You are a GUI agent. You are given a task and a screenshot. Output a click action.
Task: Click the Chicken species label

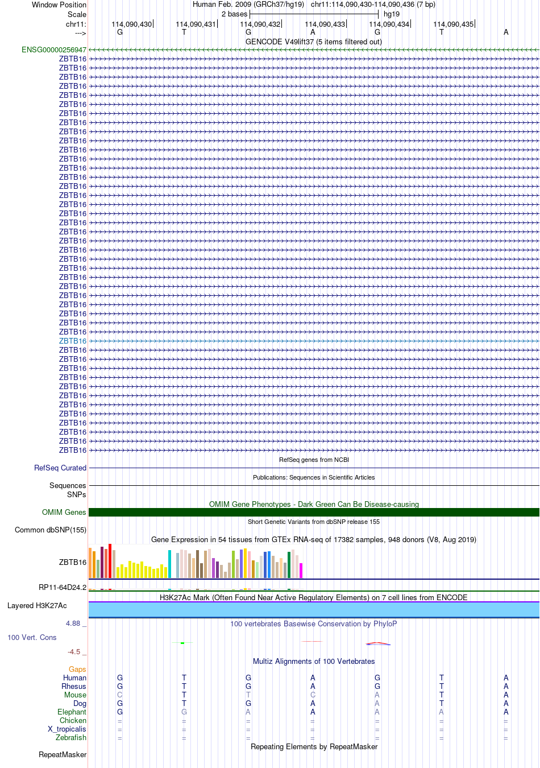(73, 721)
